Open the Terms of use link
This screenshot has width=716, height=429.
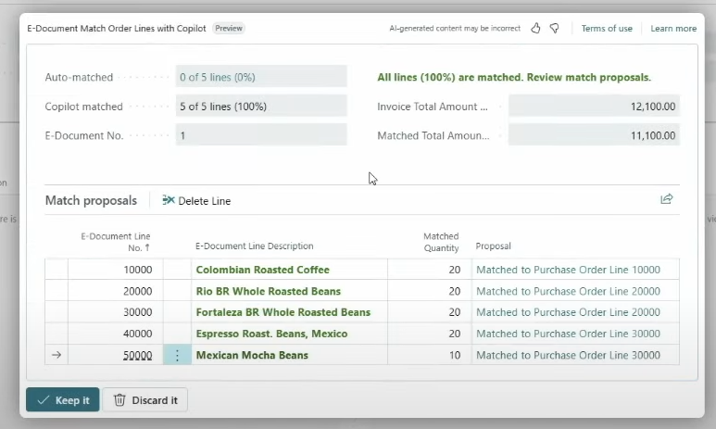tap(607, 29)
